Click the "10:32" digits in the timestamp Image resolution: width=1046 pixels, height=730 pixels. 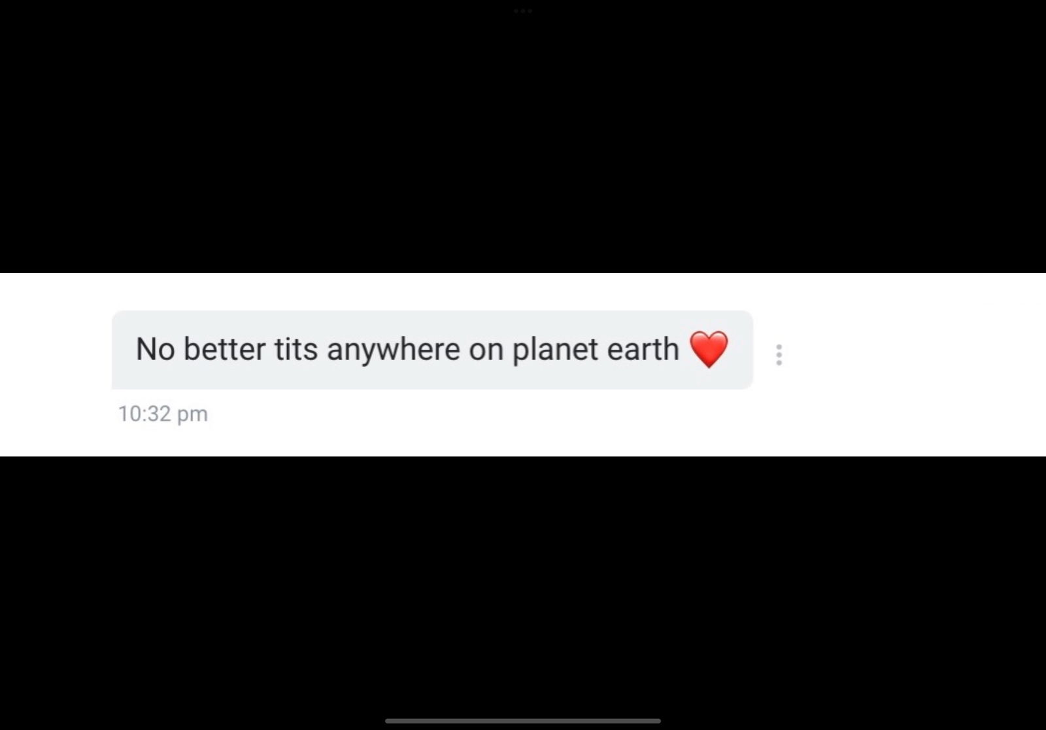point(144,414)
